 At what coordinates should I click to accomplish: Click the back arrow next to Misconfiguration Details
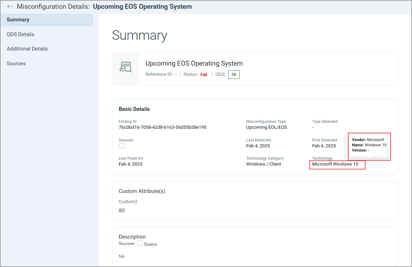pyautogui.click(x=10, y=7)
